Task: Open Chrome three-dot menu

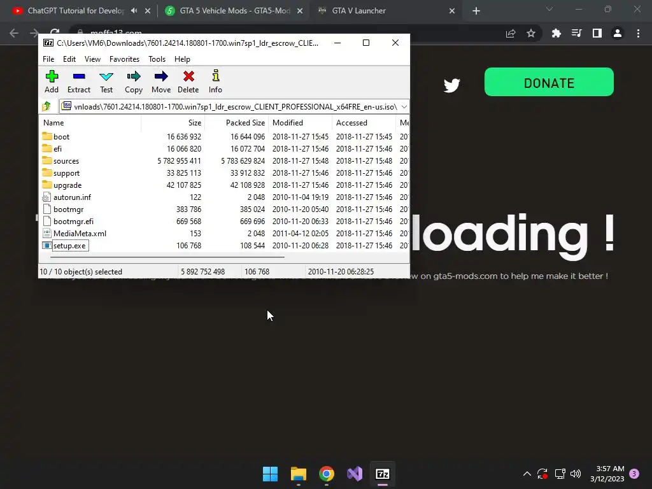Action: [x=638, y=33]
